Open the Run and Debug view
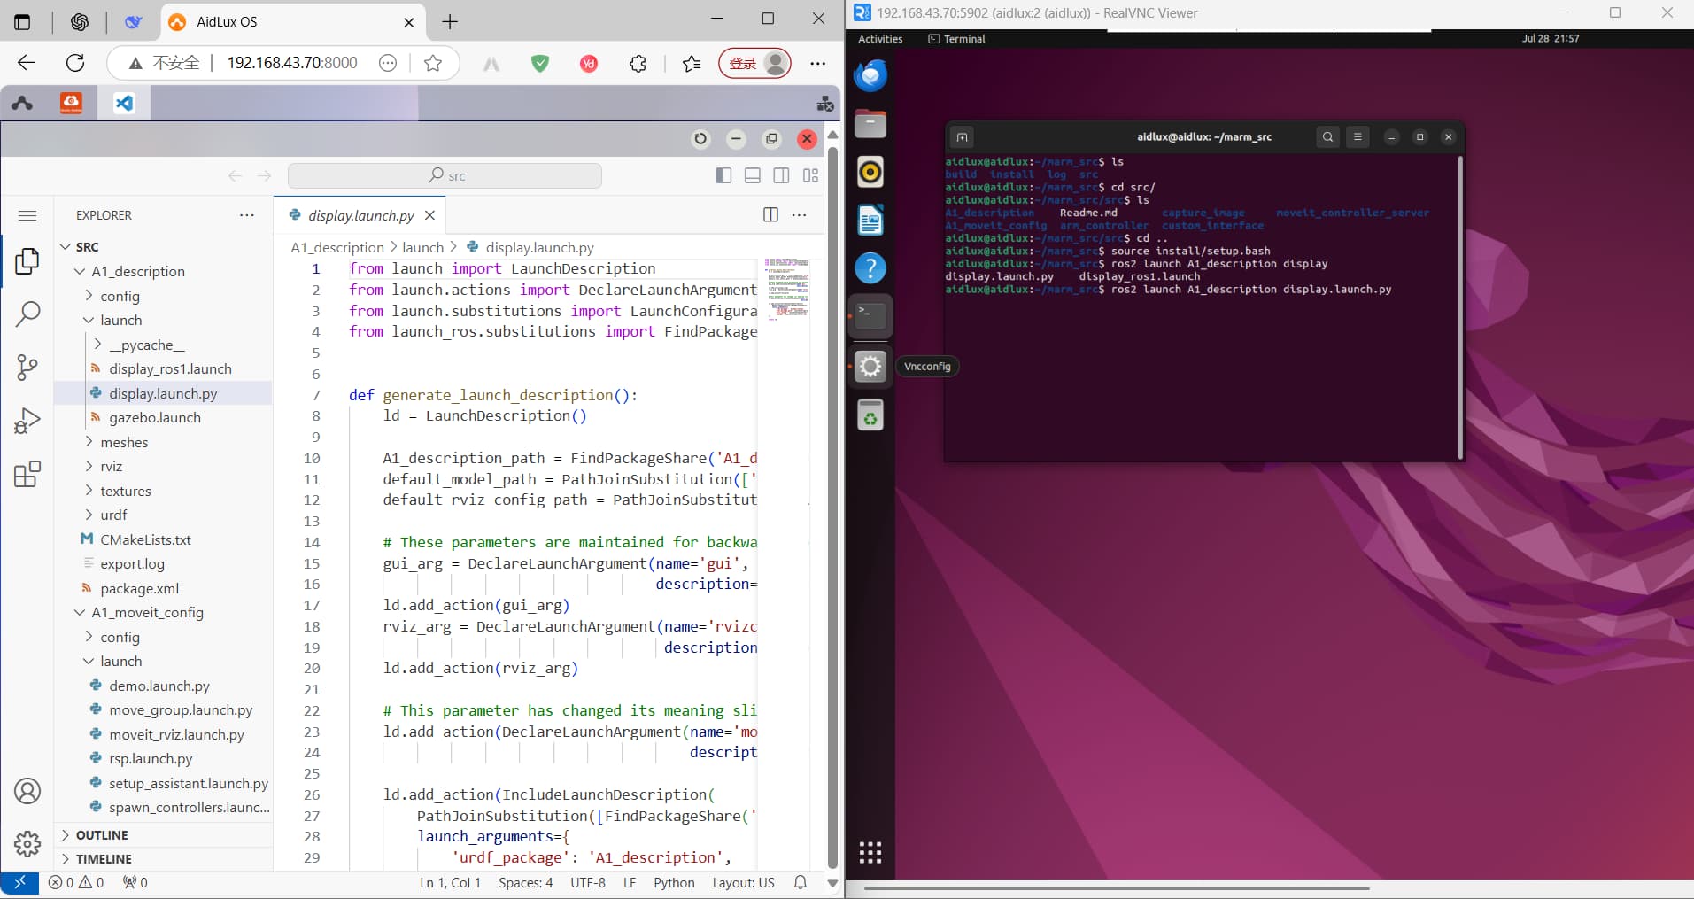This screenshot has width=1694, height=899. pos(27,421)
